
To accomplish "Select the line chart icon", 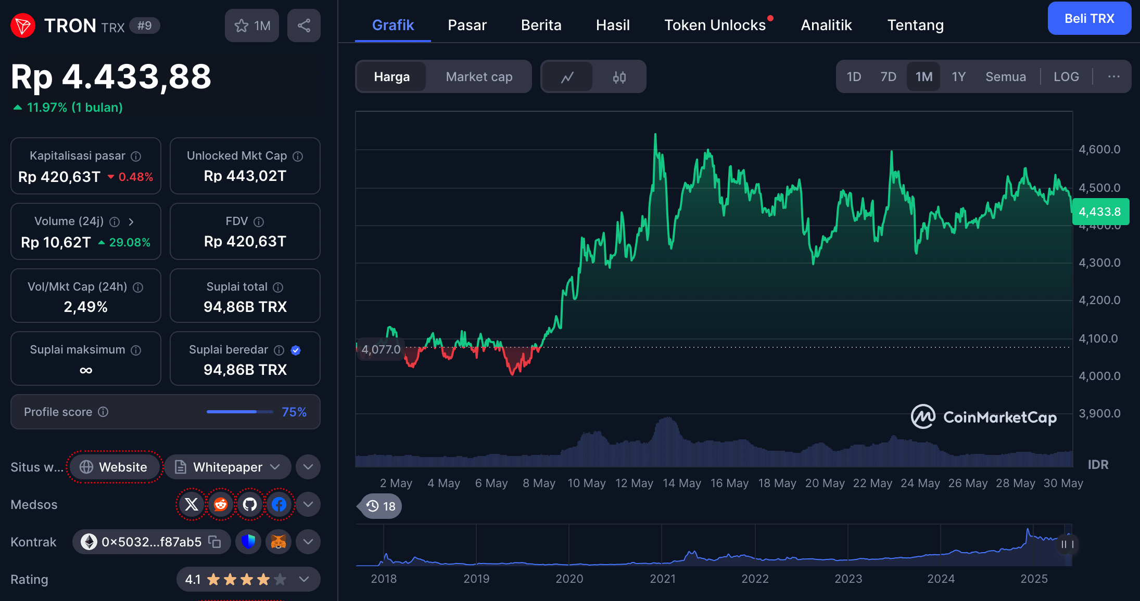I will (x=567, y=77).
